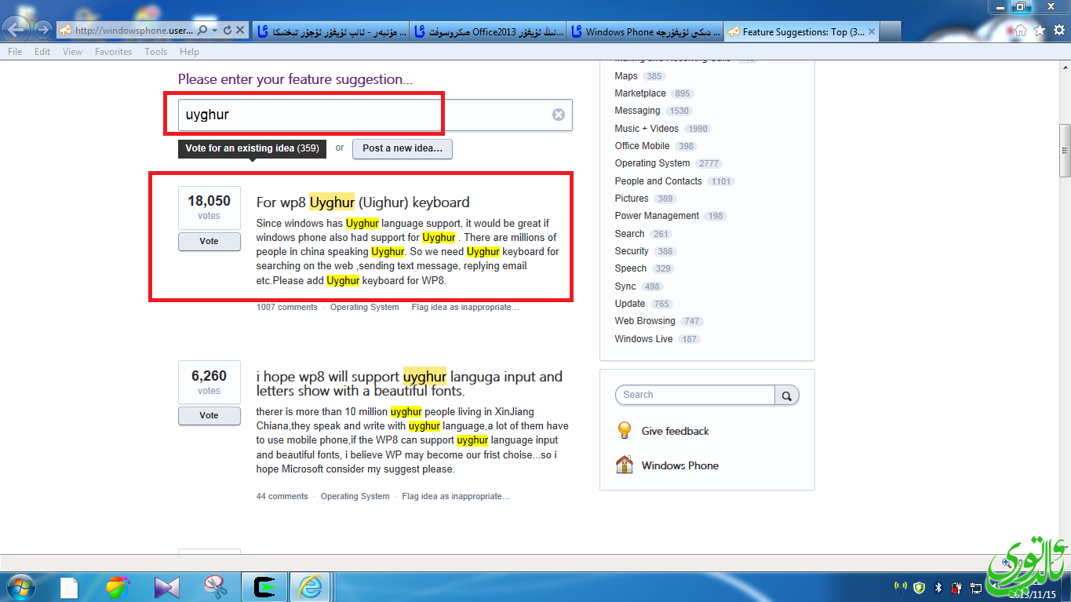Open the Messaging category

click(637, 111)
